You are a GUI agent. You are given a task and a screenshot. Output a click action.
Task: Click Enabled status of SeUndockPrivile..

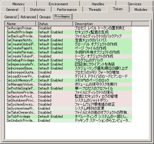coord(44,121)
